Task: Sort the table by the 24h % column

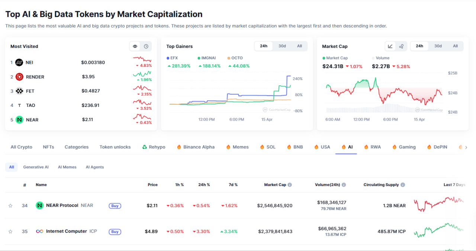Action: coord(204,185)
